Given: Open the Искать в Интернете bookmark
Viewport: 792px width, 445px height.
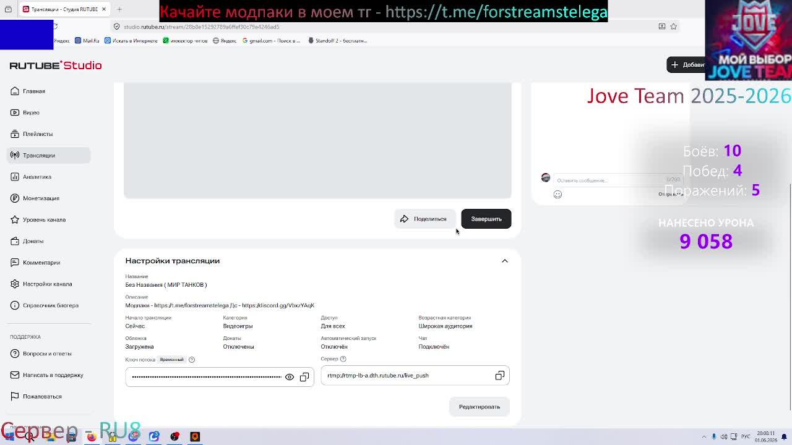Looking at the screenshot, I should tap(131, 41).
